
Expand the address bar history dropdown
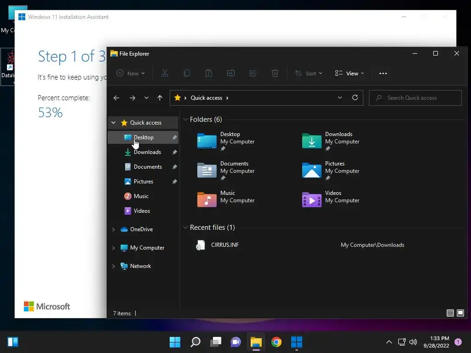(340, 97)
